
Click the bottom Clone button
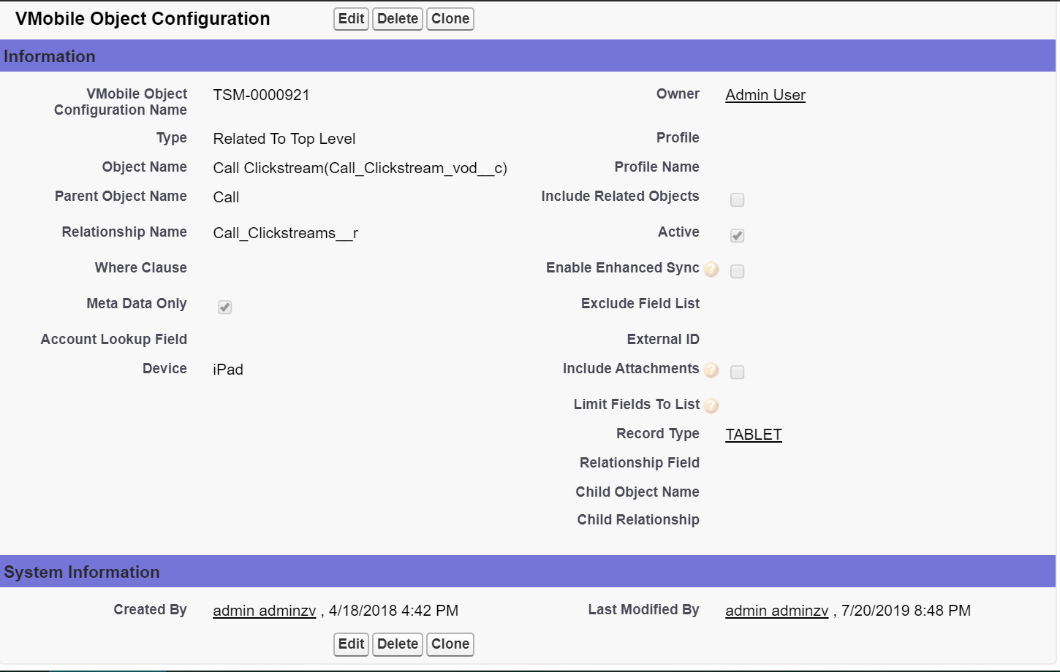pos(450,644)
